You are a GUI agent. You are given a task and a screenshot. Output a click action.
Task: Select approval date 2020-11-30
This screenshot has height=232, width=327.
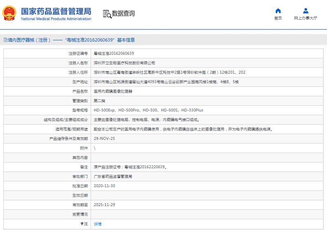104,186
